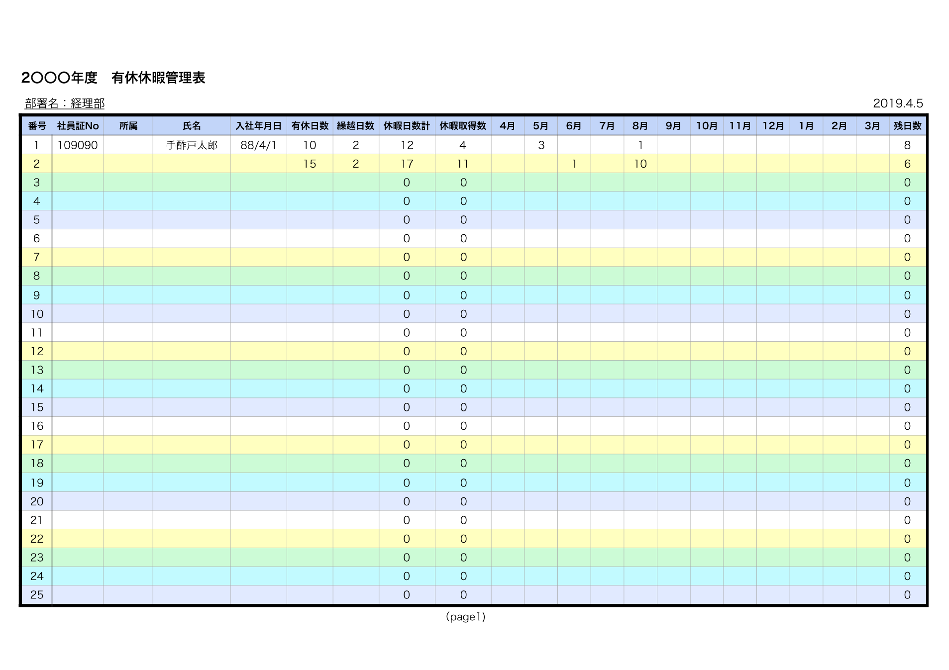The image size is (949, 670).
Task: Select the 3月 column header
Action: [872, 126]
